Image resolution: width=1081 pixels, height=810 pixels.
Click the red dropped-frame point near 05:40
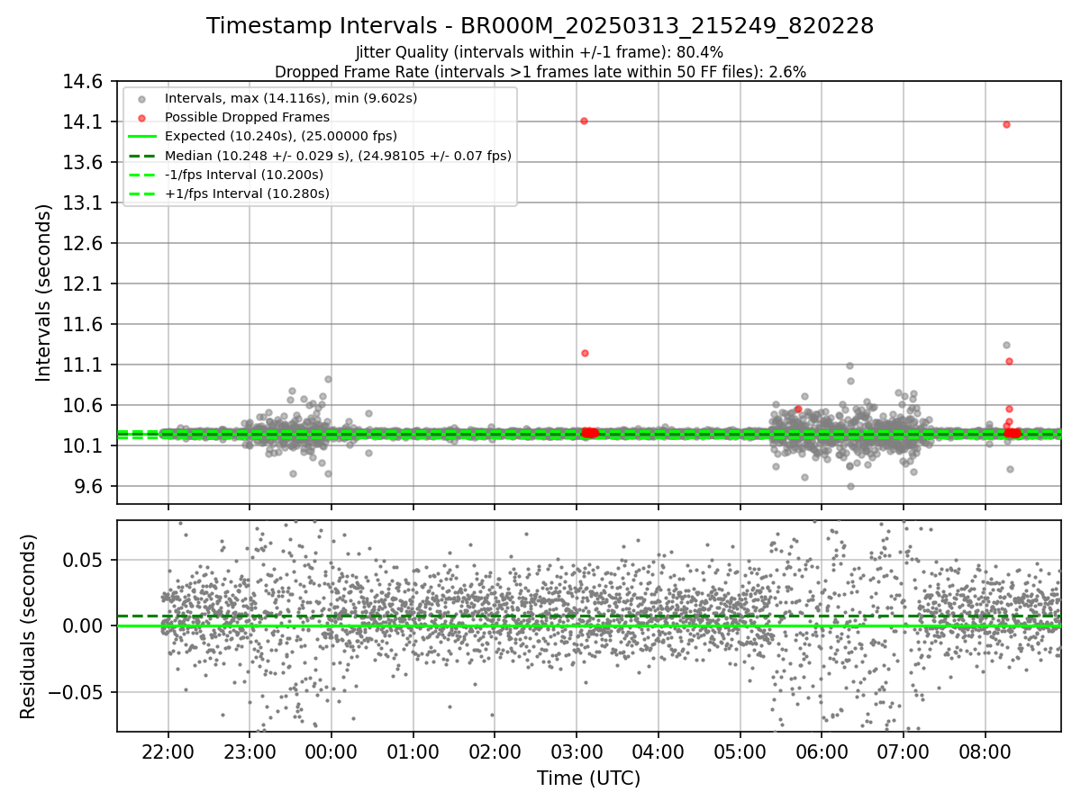pyautogui.click(x=797, y=409)
